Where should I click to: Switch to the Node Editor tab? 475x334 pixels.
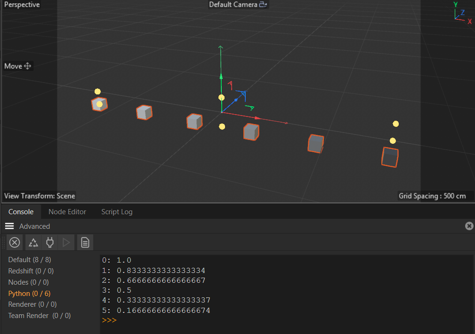click(x=67, y=211)
